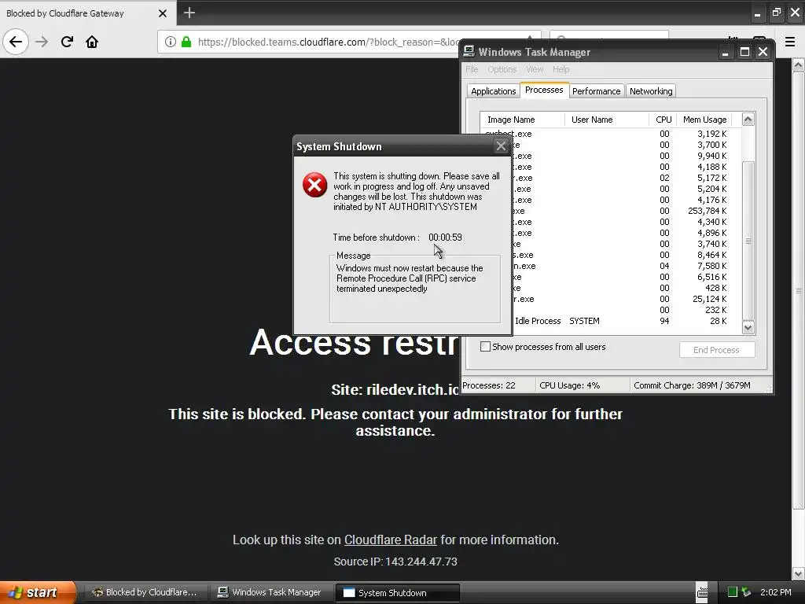The image size is (805, 604).
Task: Click the RPC service shutdown message text
Action: tap(410, 278)
